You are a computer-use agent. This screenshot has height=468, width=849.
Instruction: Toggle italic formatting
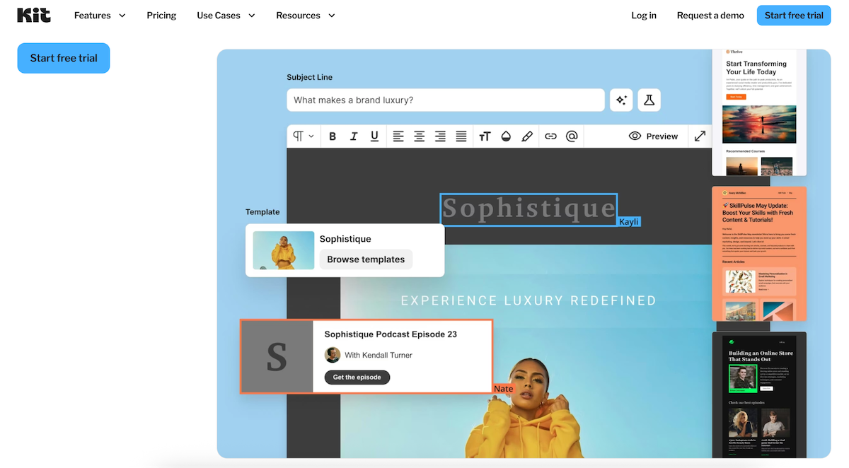[x=354, y=136]
